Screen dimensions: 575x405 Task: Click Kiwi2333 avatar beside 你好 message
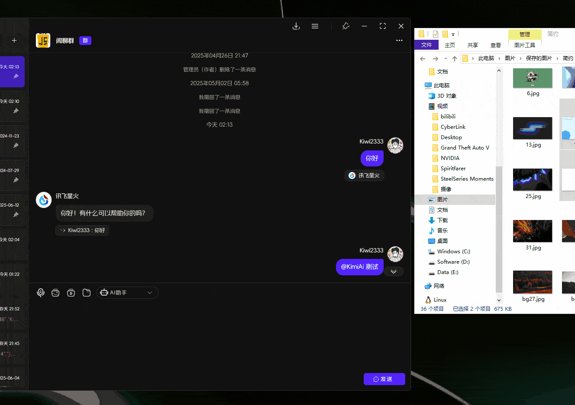click(x=395, y=146)
